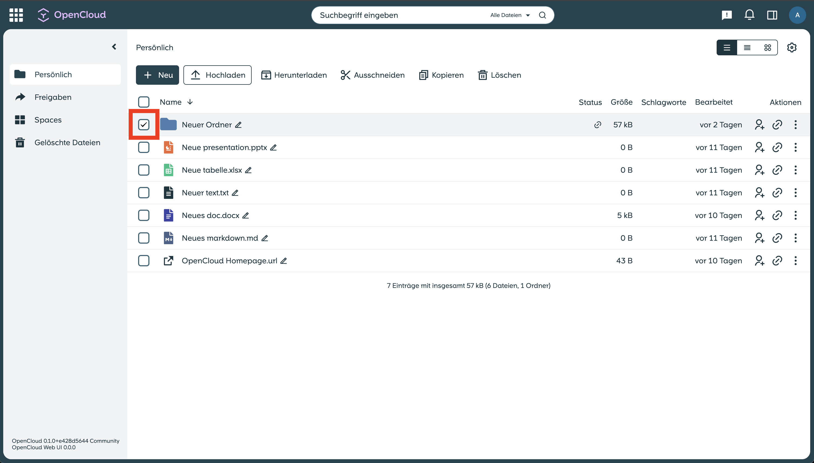The height and width of the screenshot is (463, 814).
Task: Rename Neues markdown.md via pencil icon
Action: click(x=265, y=238)
